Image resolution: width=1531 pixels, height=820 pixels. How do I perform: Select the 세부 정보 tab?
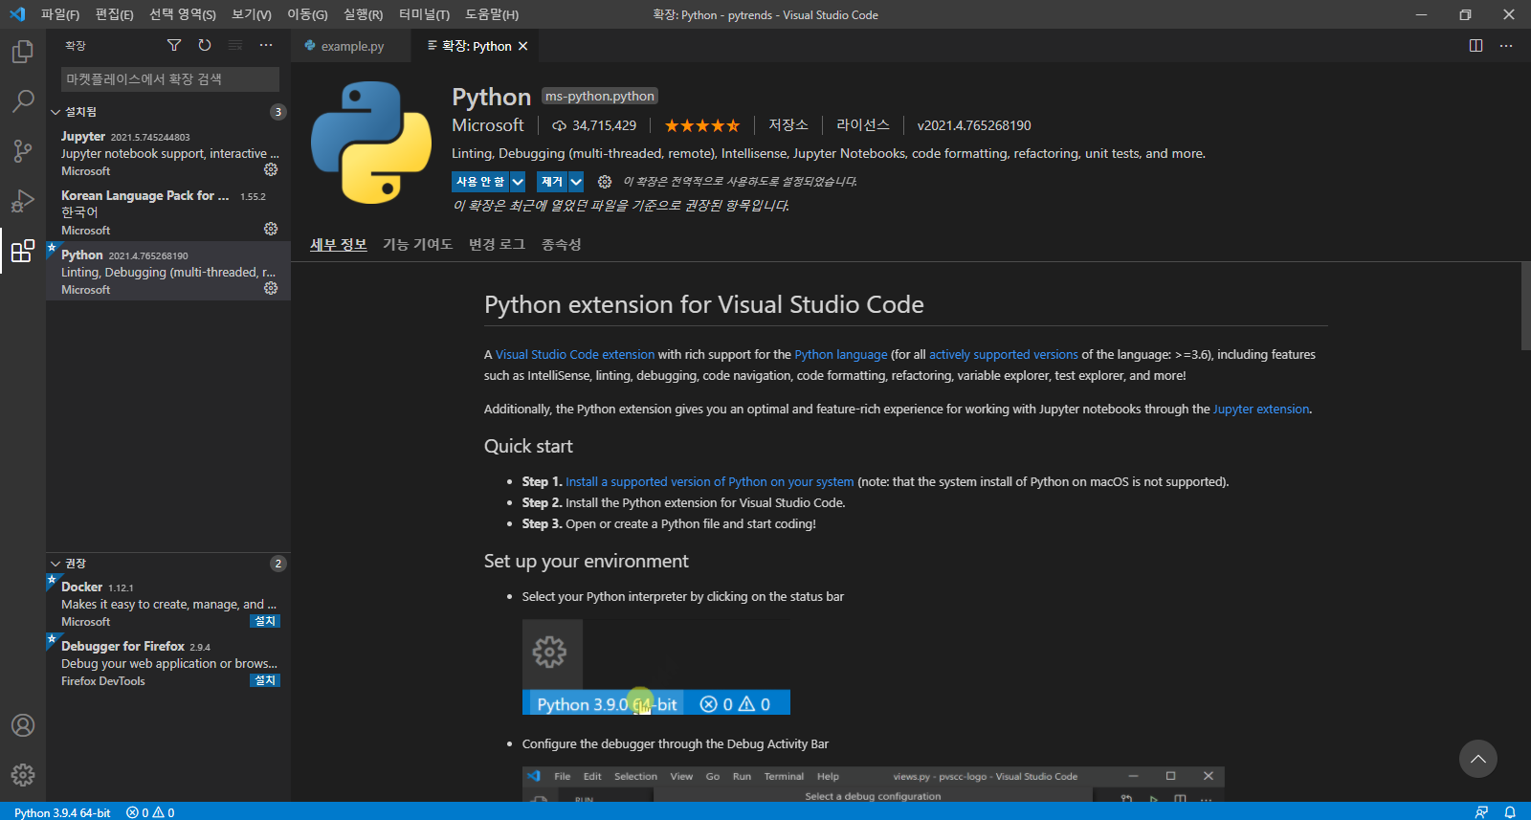tap(339, 244)
